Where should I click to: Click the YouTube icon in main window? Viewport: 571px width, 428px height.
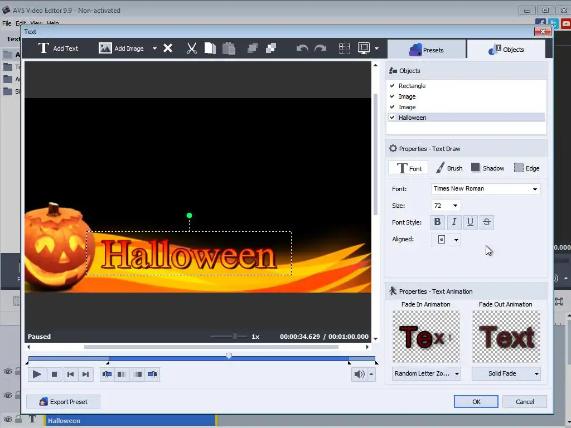coord(566,23)
